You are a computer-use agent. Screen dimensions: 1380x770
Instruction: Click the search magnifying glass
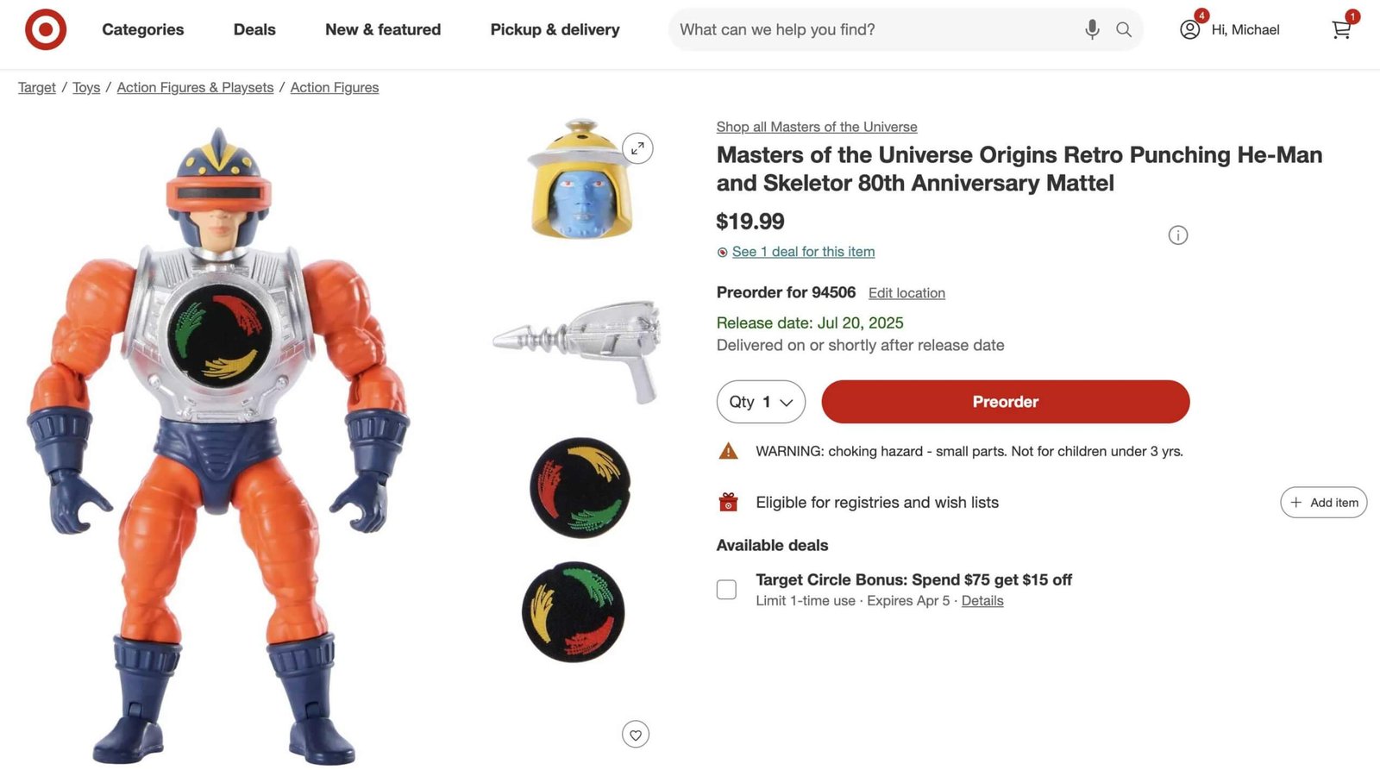[1124, 29]
